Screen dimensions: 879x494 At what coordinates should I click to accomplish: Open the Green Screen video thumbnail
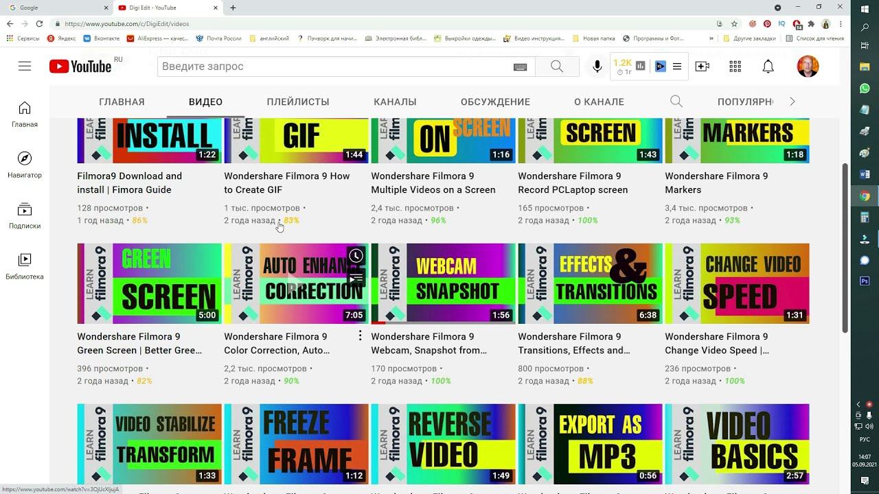tap(149, 283)
